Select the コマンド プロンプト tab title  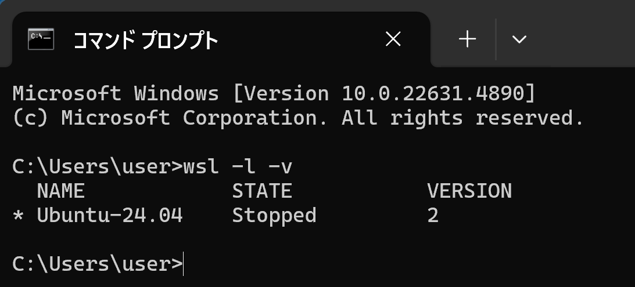tap(146, 40)
